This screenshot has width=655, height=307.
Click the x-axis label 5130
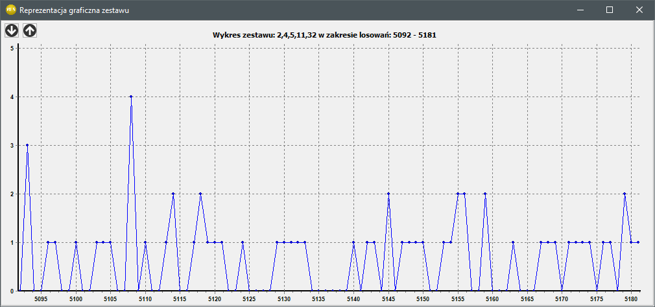click(x=284, y=299)
